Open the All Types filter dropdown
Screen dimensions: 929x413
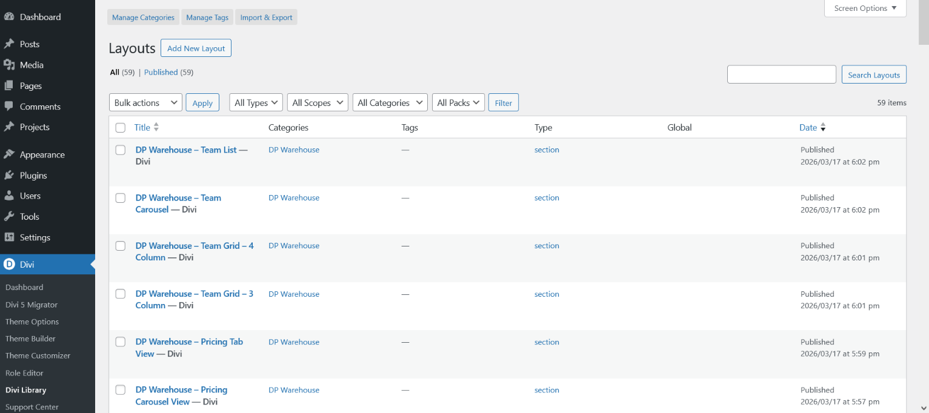tap(256, 103)
